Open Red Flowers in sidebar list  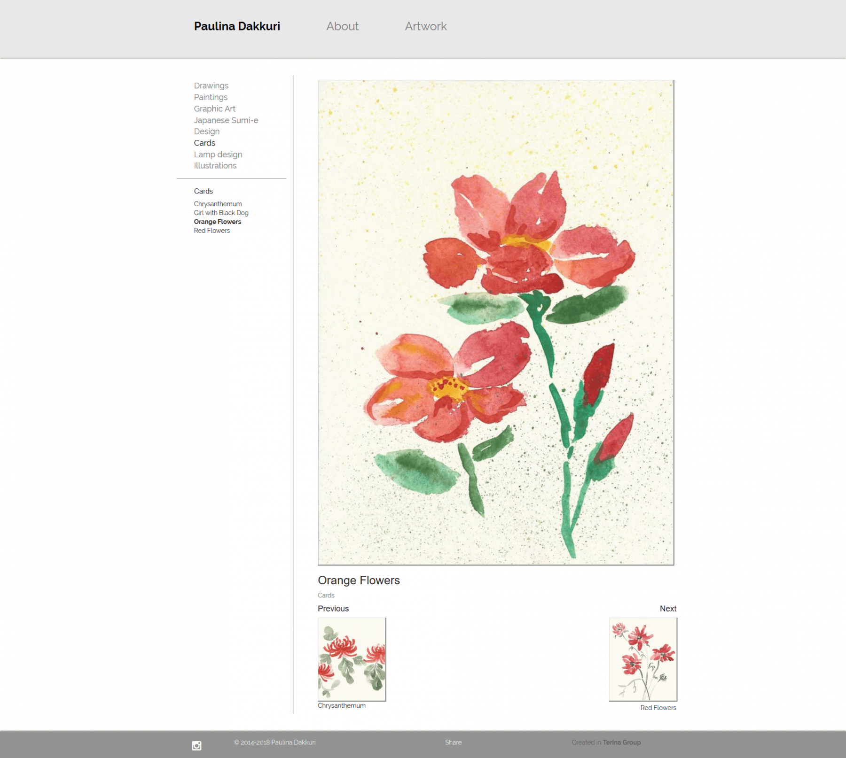click(x=211, y=231)
